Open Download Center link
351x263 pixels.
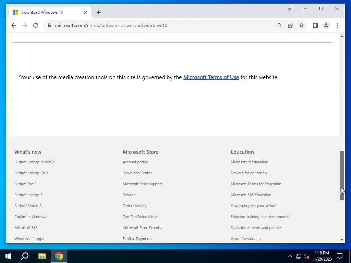click(x=137, y=173)
